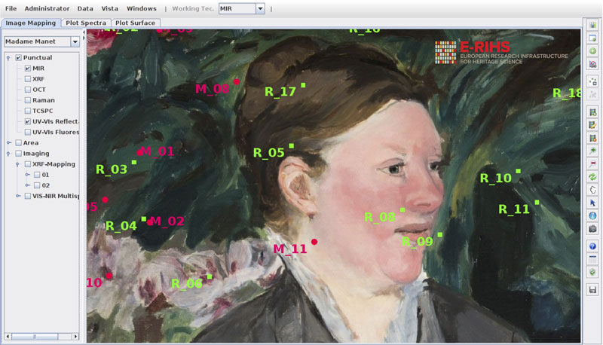603x345 pixels.
Task: Click the left arrow of tree panel scrollbar
Action: tap(8, 337)
